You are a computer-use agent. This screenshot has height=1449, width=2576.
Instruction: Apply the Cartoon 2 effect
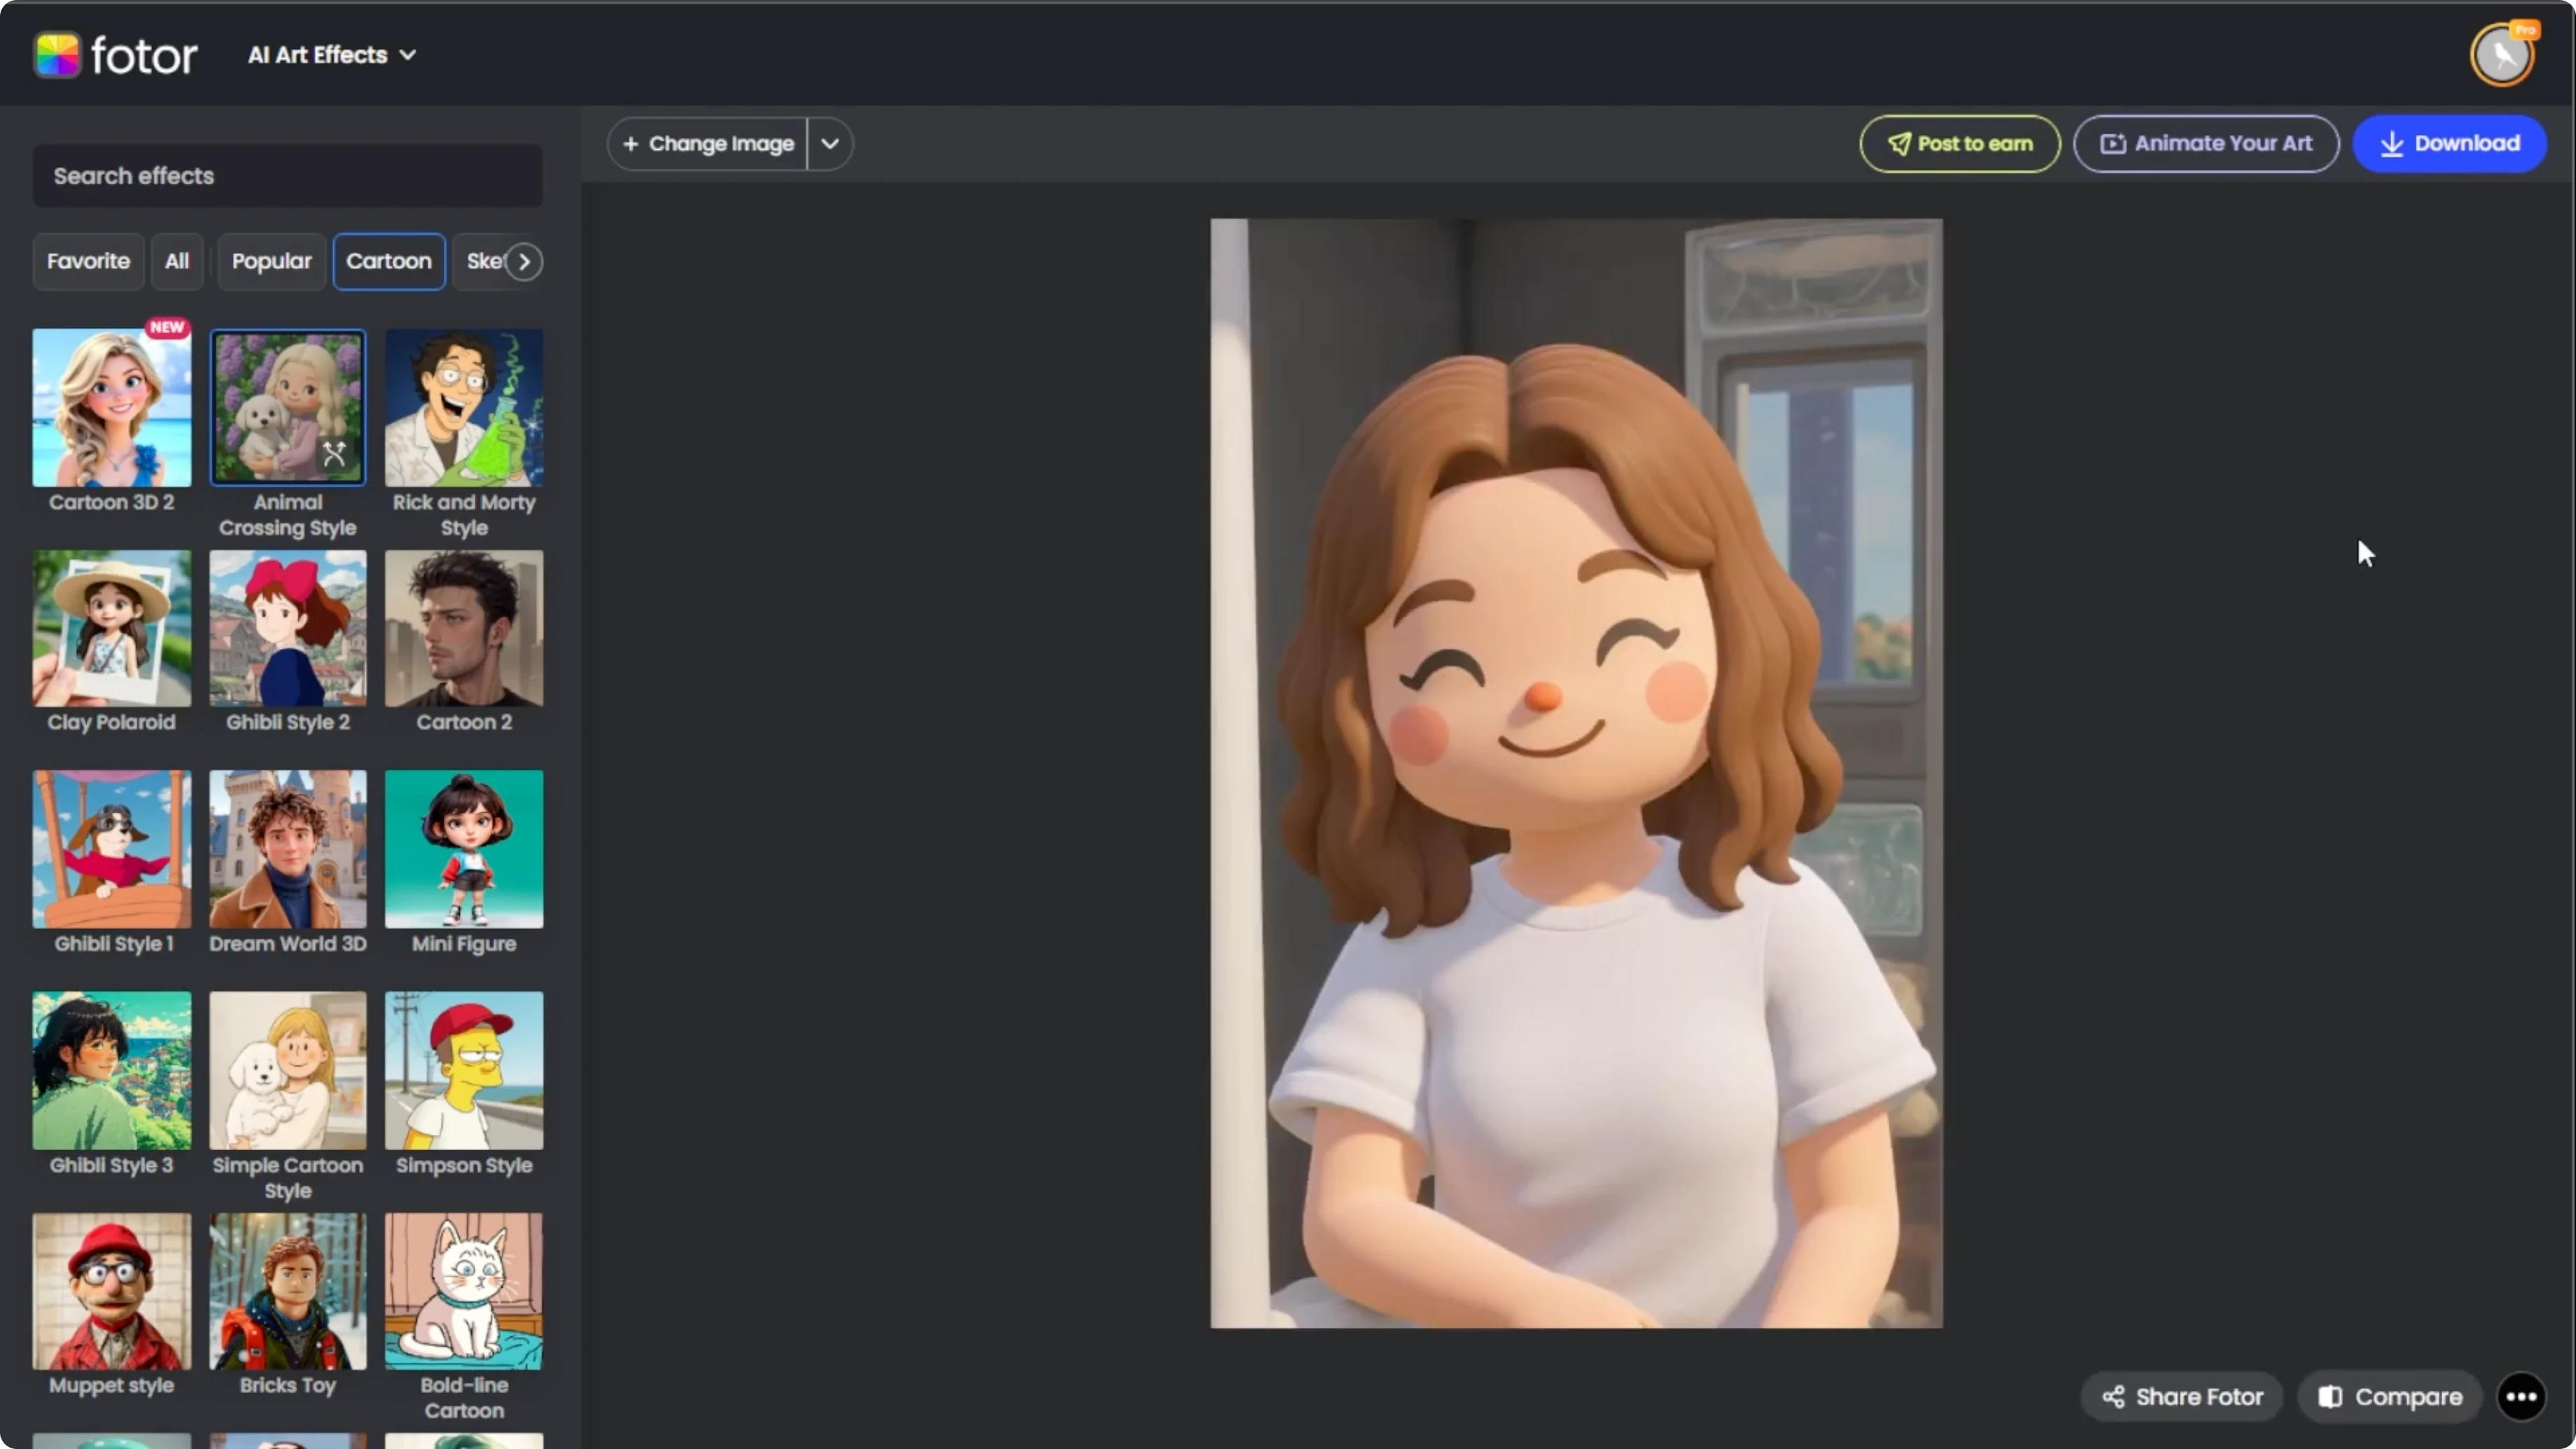tap(464, 628)
